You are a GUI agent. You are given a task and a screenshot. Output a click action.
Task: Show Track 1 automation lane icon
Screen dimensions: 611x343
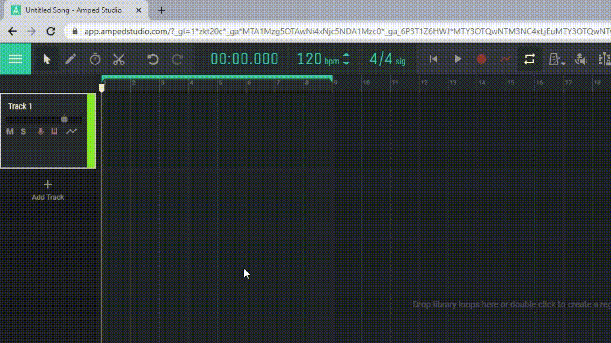click(x=71, y=131)
